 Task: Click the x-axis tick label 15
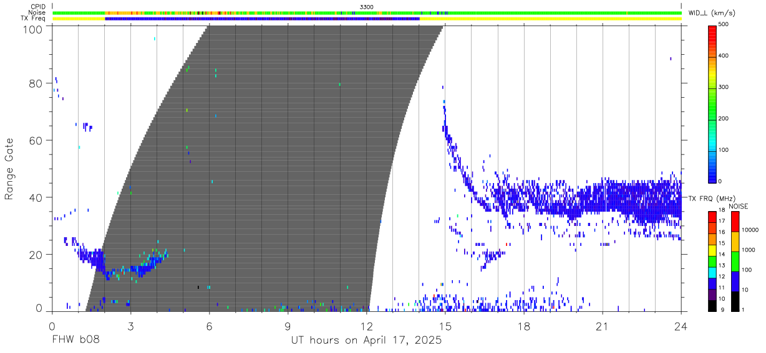(x=445, y=326)
